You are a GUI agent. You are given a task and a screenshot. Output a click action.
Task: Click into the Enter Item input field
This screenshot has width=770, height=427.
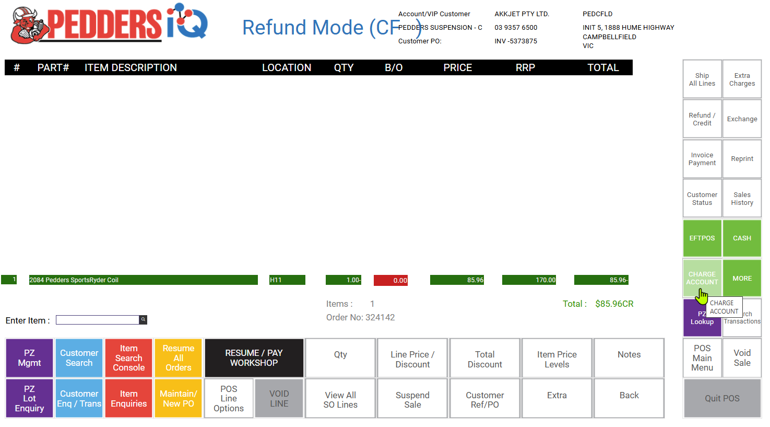(98, 320)
